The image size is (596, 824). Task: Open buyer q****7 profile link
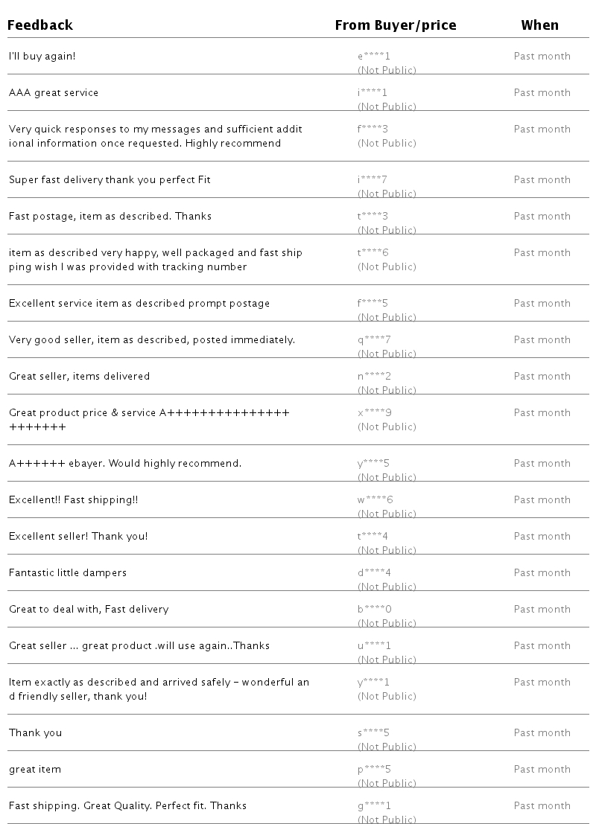(374, 340)
